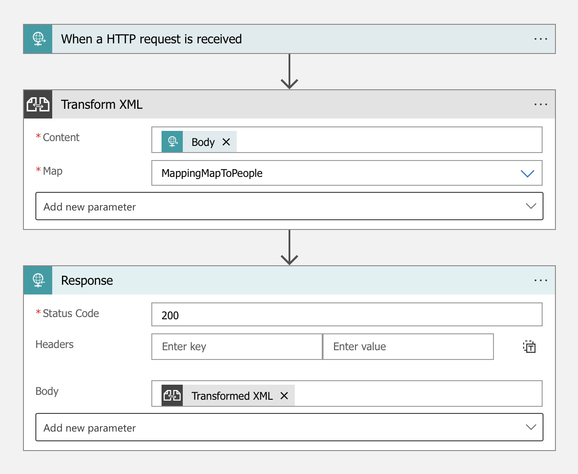Click the Transform XML icon in the Transformed XML token
The width and height of the screenshot is (578, 474).
[172, 395]
